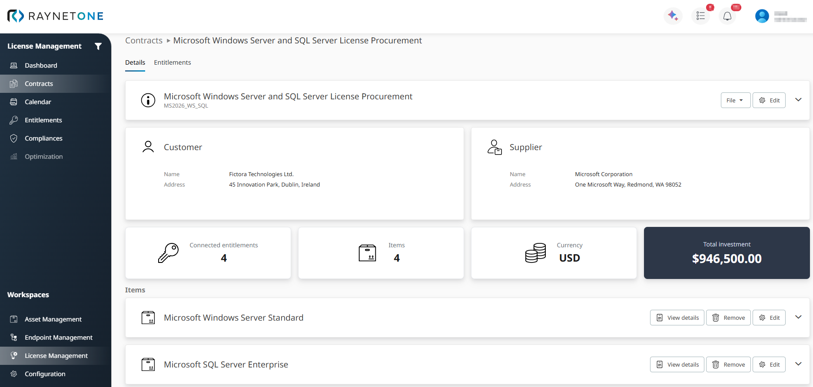
Task: Remove the SQL Server Enterprise item
Action: point(728,364)
